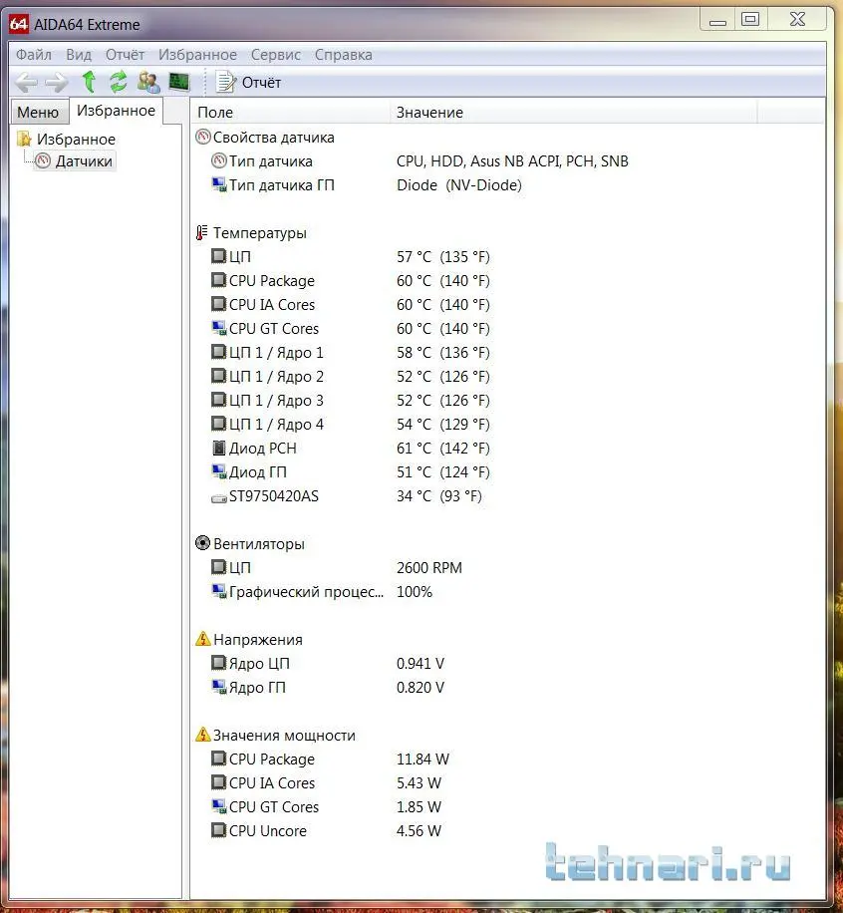Viewport: 843px width, 913px height.
Task: Select the value 61 °C (142 °F)
Action: [443, 449]
